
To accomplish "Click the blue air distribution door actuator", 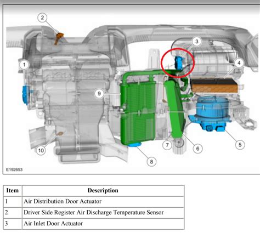I will tap(25, 95).
